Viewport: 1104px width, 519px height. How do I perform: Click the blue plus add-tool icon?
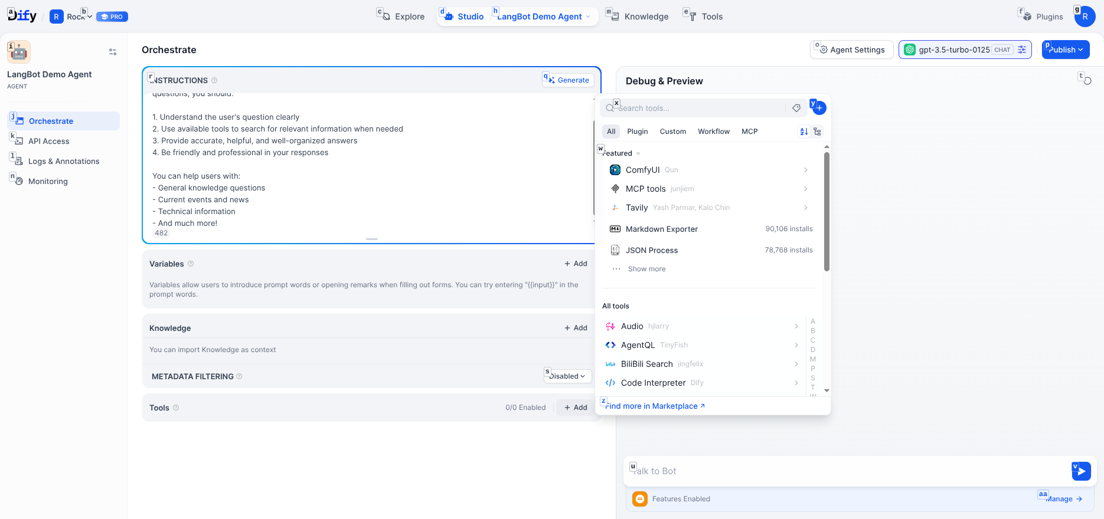tap(819, 108)
